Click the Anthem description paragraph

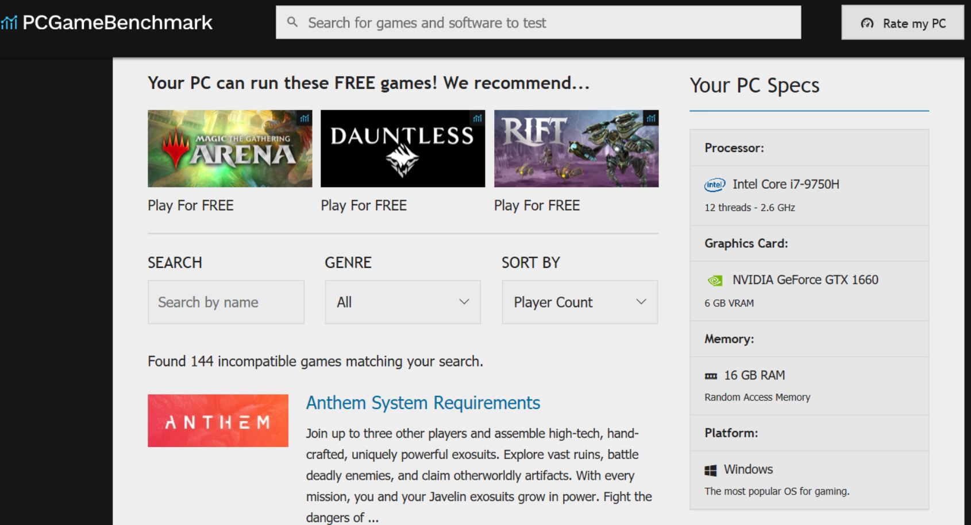(x=479, y=475)
